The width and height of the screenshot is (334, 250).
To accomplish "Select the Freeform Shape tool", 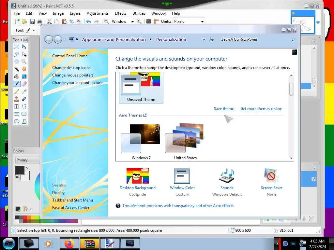I will 24,121.
